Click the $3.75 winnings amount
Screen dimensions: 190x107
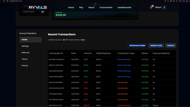86,77
